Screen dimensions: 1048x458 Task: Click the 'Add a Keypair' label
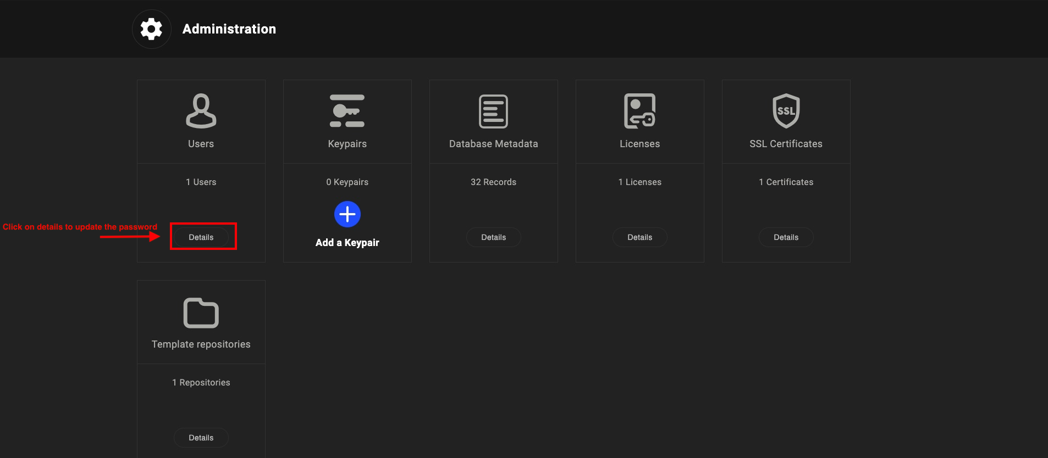click(348, 243)
